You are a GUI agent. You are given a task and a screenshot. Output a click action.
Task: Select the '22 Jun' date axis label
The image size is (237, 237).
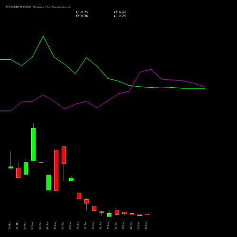point(131,226)
